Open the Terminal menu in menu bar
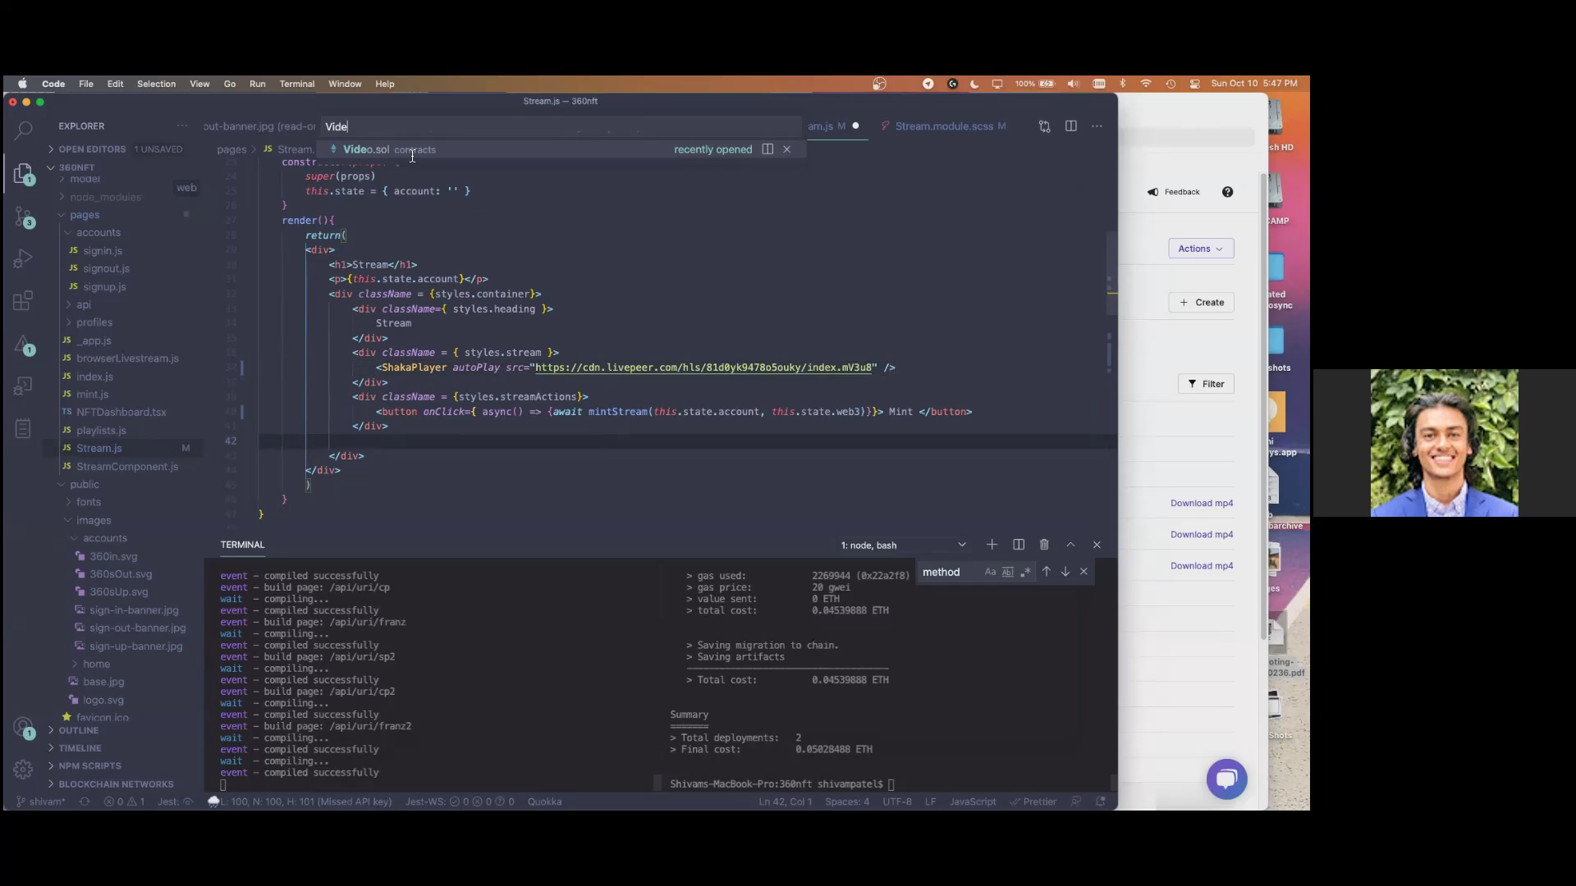1576x886 pixels. (x=297, y=84)
